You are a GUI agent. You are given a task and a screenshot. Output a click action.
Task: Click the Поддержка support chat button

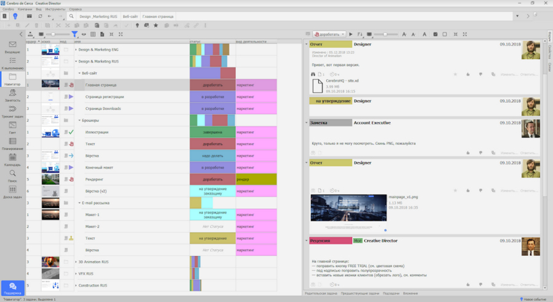(x=12, y=288)
